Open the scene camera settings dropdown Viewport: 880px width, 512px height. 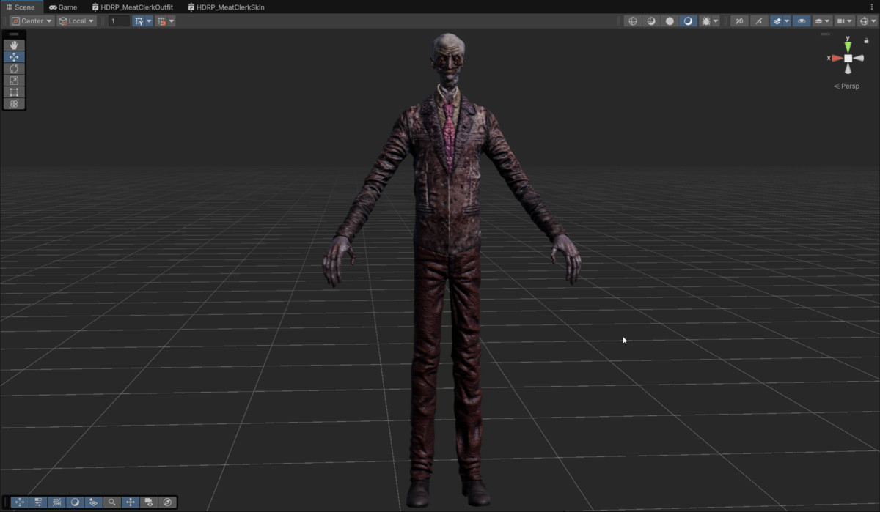tap(844, 21)
